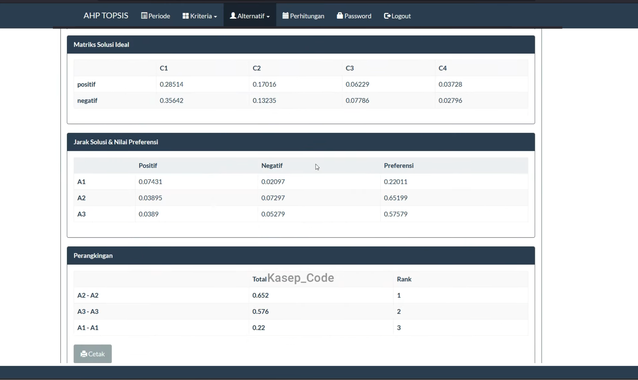Click the Negatif column header
This screenshot has height=380, width=638.
click(x=272, y=165)
